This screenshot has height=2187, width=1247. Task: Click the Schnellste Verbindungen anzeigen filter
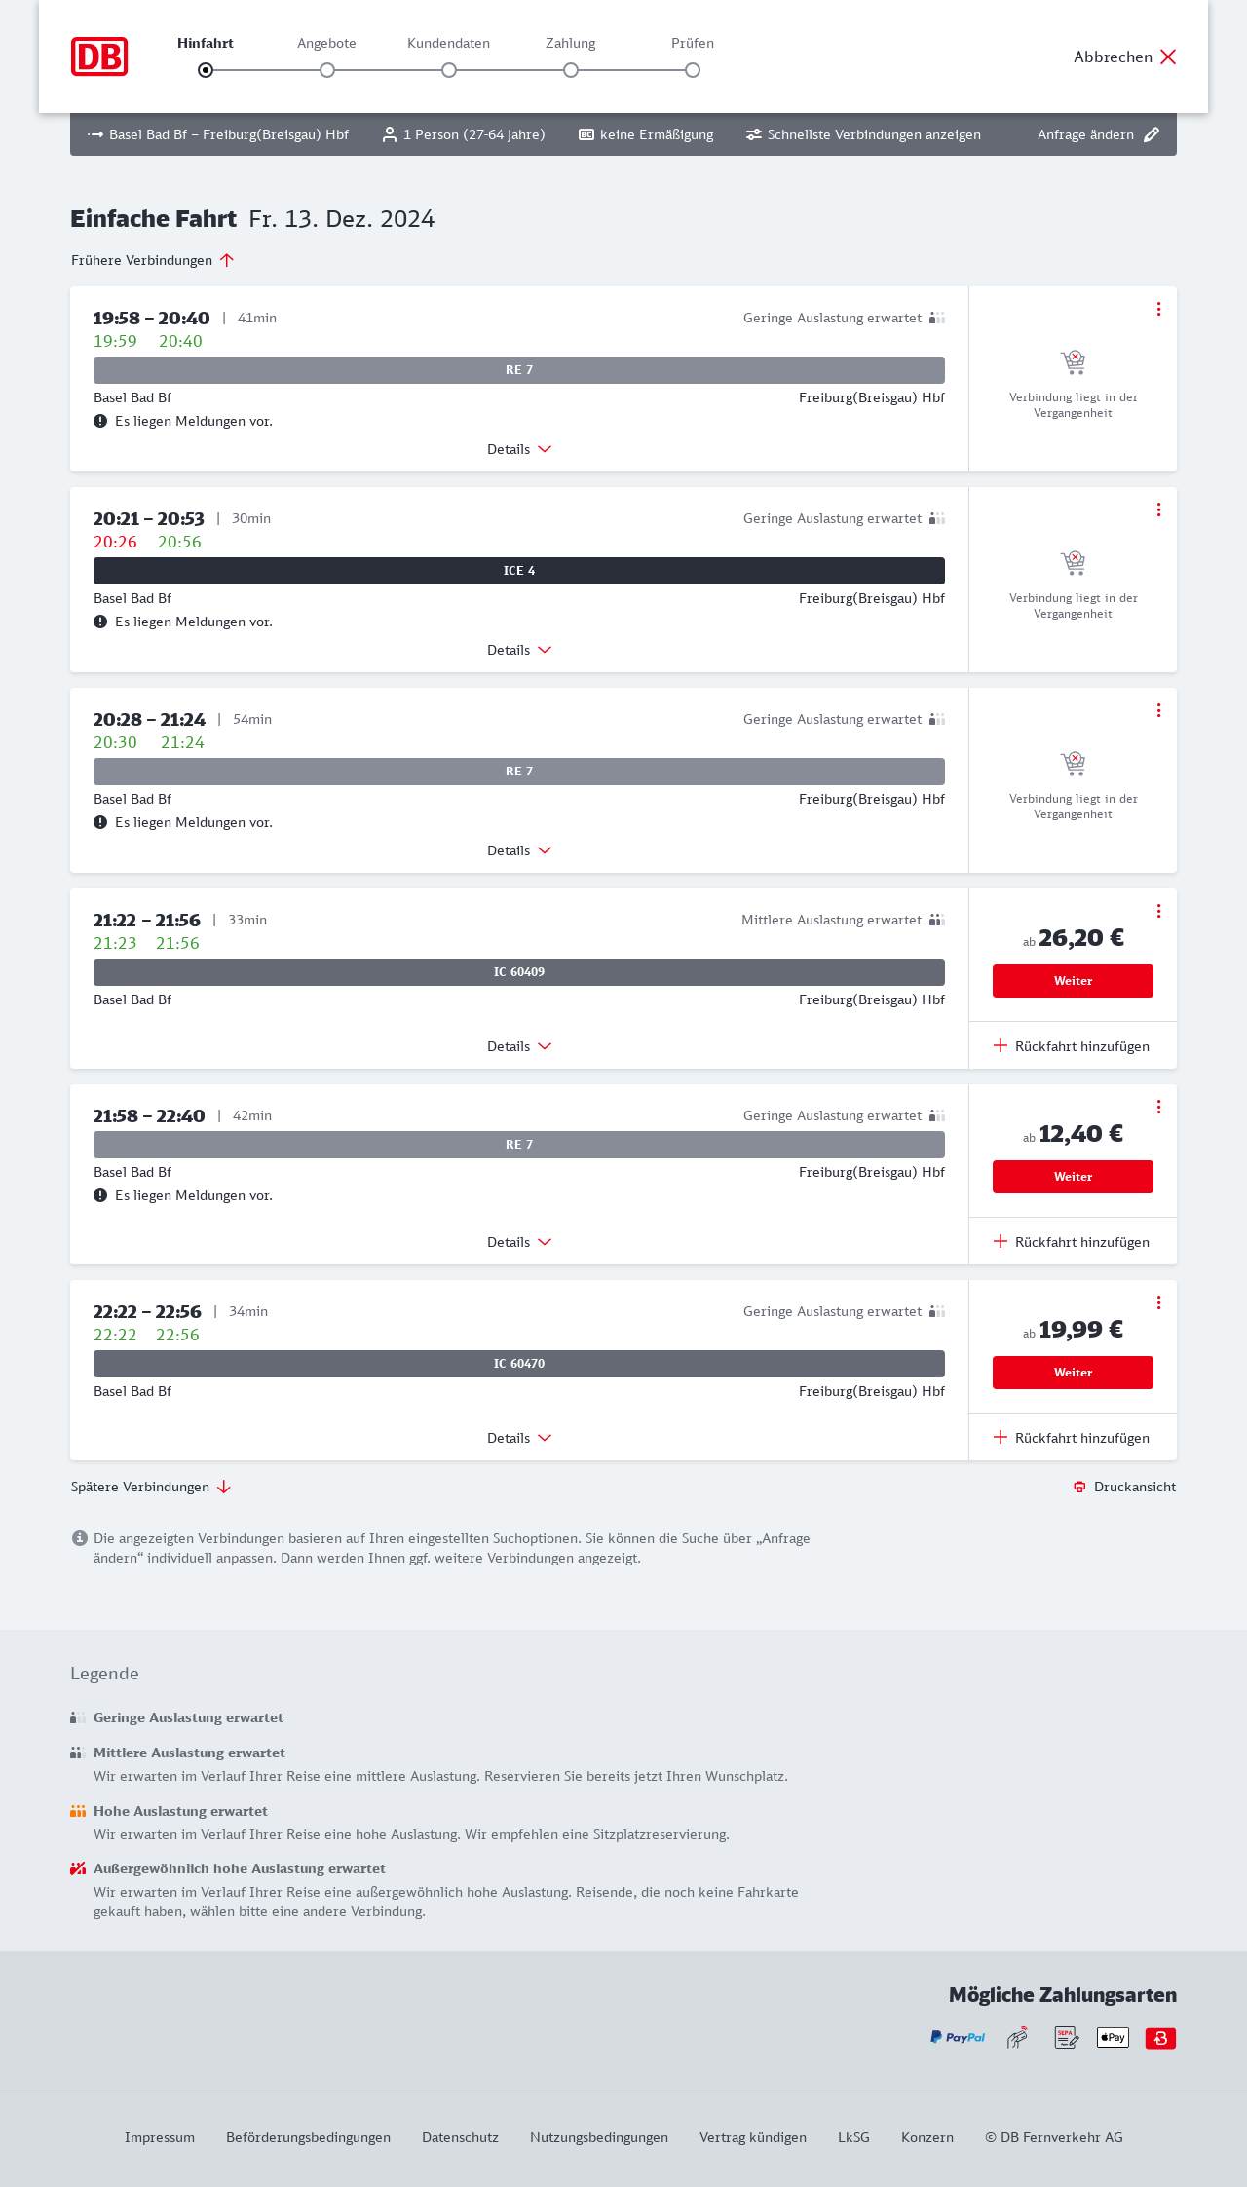tap(863, 134)
